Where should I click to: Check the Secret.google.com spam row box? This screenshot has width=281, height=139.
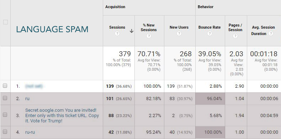coord(5,115)
